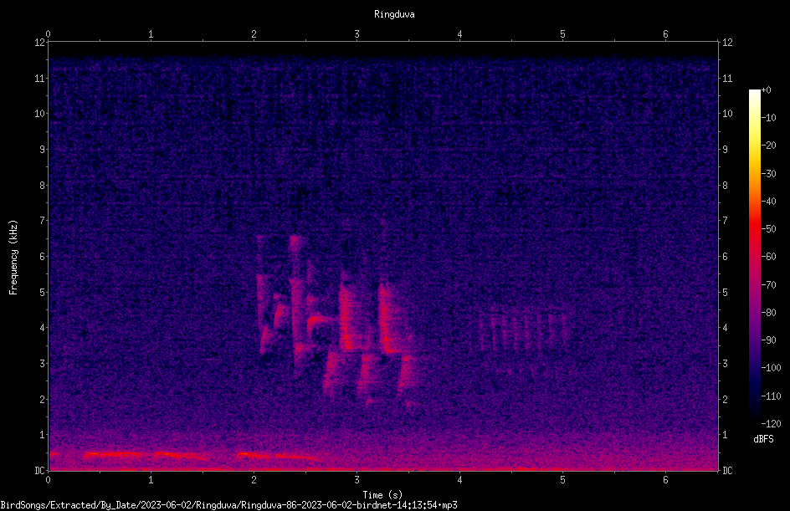Click the 3 second tick on bottom axis
790x511 pixels.
click(357, 480)
